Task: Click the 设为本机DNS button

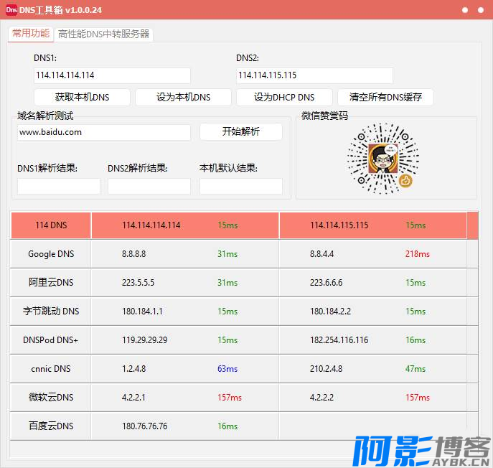Action: pyautogui.click(x=183, y=97)
